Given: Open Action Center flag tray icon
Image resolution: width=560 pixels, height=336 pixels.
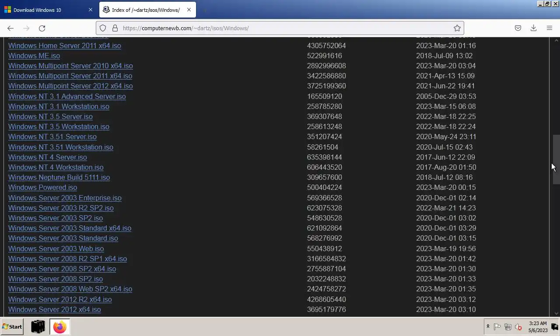Looking at the screenshot, I should 497,327.
